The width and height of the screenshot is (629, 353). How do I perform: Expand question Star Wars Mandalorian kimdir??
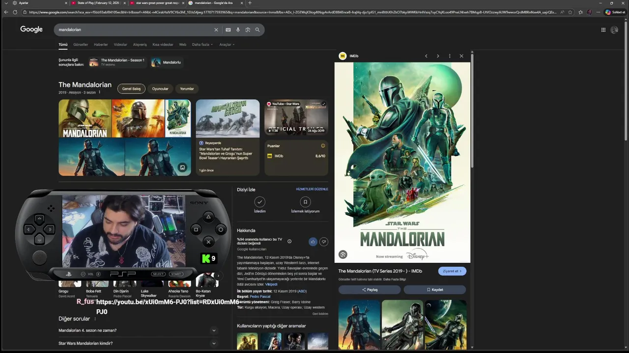point(137,344)
